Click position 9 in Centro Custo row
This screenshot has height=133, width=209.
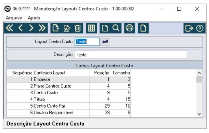[99, 93]
